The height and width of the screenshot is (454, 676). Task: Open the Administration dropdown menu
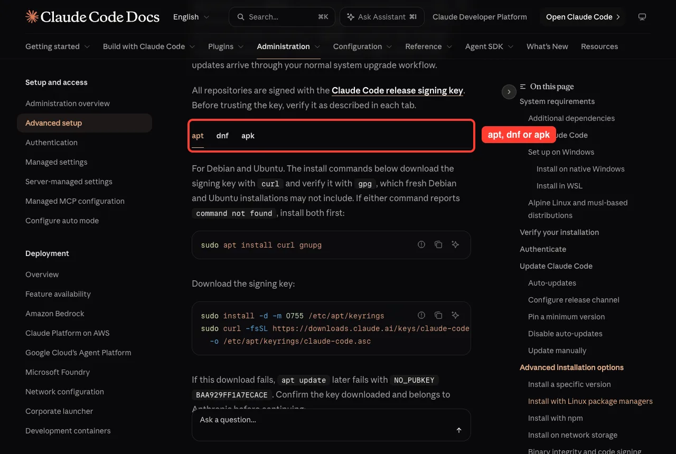pos(288,46)
